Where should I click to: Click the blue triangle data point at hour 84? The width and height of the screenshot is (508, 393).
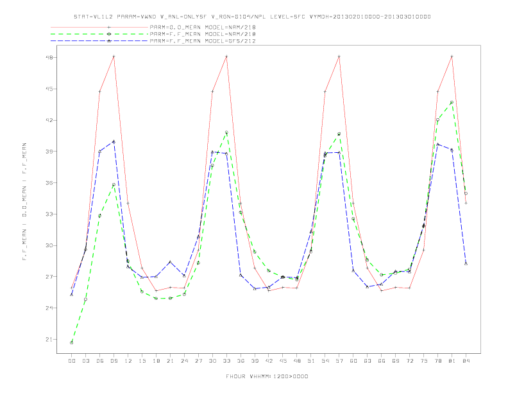tap(466, 264)
